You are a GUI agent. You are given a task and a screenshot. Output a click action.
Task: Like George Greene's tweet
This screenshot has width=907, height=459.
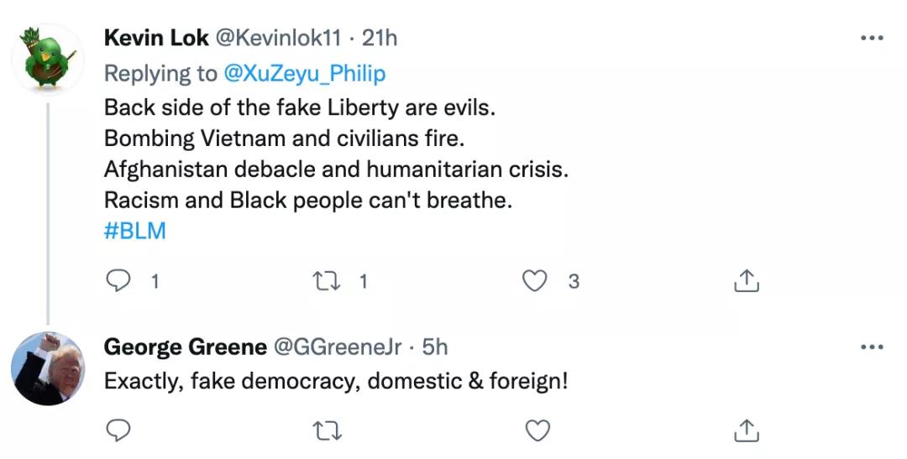(535, 430)
